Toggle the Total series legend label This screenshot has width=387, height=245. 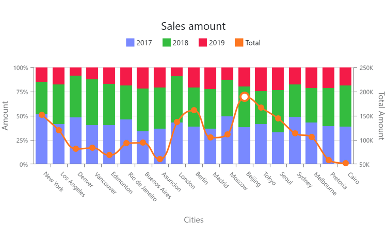pyautogui.click(x=253, y=43)
